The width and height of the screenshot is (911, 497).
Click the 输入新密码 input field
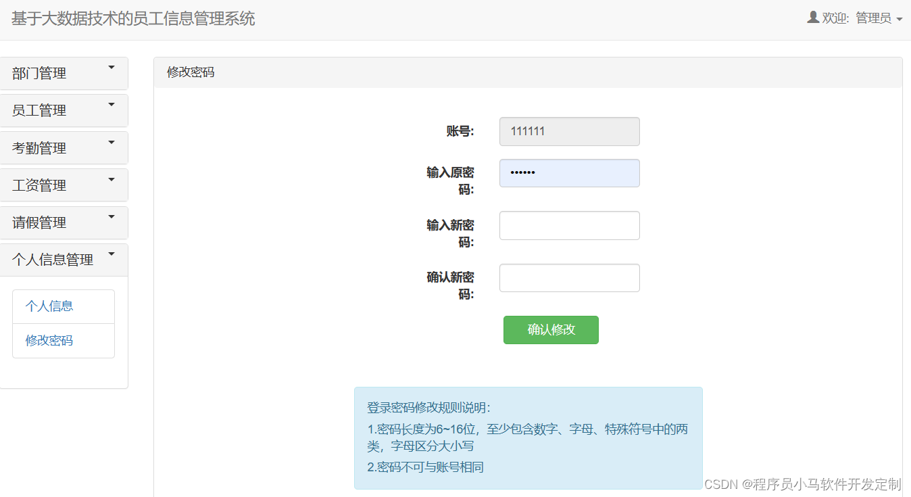click(569, 225)
